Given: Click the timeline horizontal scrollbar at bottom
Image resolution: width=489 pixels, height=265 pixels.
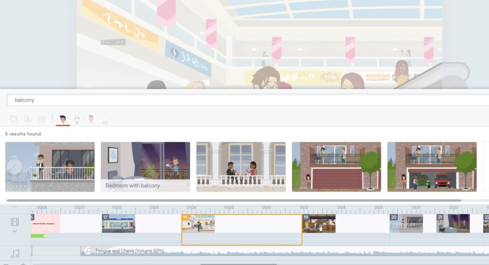Looking at the screenshot, I should tap(239, 264).
